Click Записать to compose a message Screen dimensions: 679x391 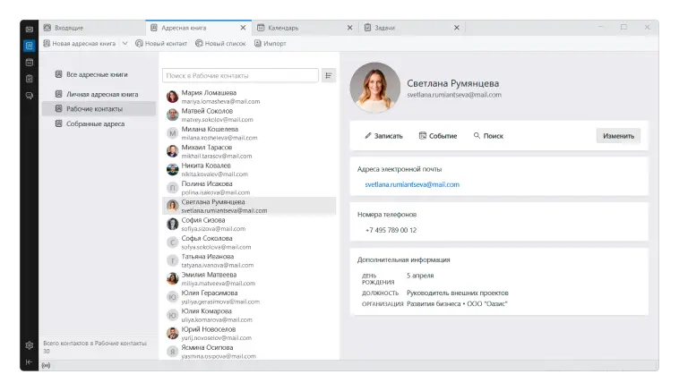[383, 136]
